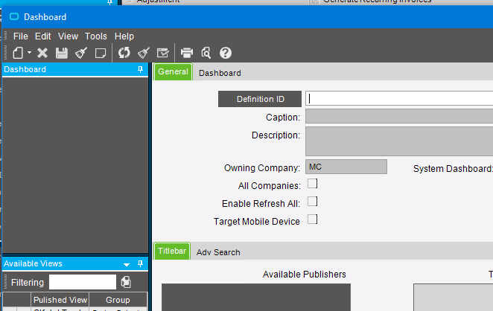Image resolution: width=493 pixels, height=311 pixels.
Task: Open the File menu
Action: pos(21,36)
